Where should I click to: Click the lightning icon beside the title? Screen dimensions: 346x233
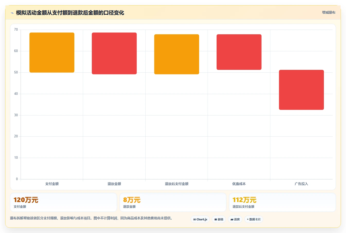tap(12, 13)
